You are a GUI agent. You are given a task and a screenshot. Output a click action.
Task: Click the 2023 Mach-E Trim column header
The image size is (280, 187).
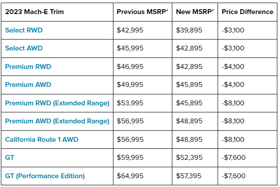(34, 12)
